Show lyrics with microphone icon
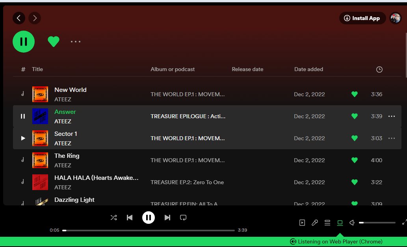This screenshot has height=247, width=407. pyautogui.click(x=314, y=223)
